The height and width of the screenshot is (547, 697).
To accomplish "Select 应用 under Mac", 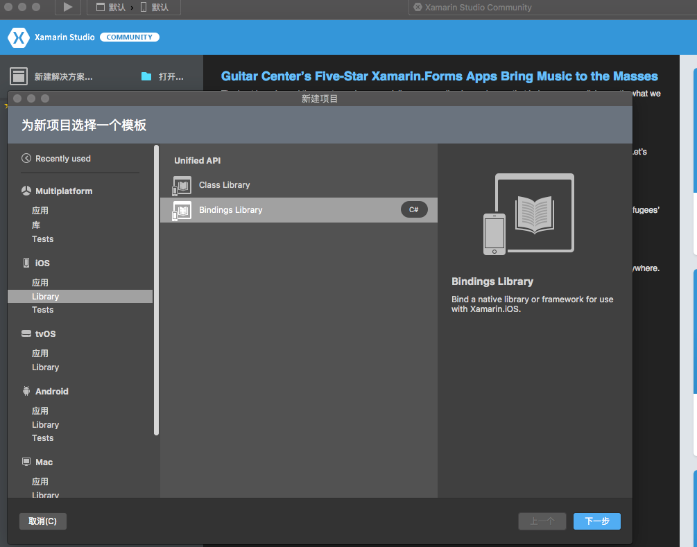I will coord(40,482).
